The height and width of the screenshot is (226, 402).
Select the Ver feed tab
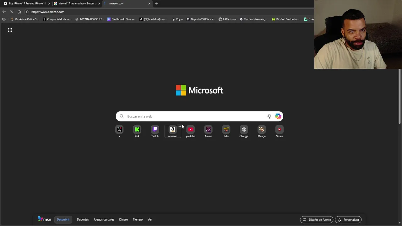pyautogui.click(x=150, y=219)
